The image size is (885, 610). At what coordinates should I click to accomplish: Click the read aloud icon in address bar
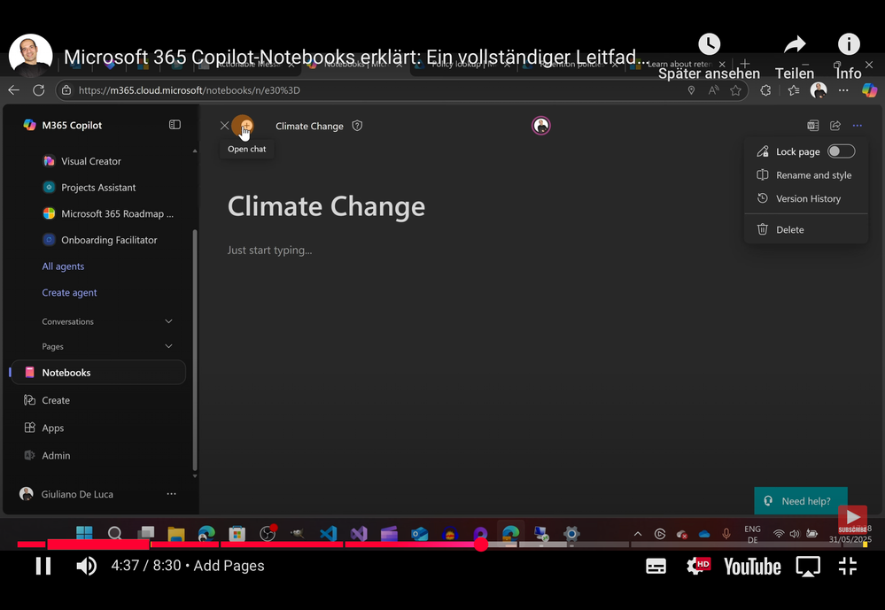(713, 90)
